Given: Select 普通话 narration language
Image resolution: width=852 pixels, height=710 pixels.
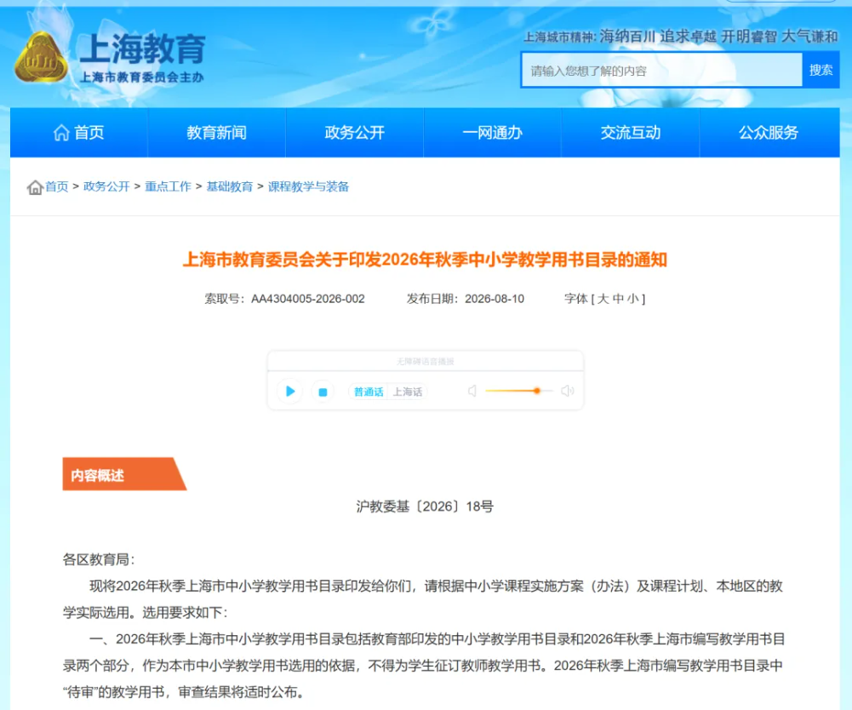Looking at the screenshot, I should click(369, 392).
